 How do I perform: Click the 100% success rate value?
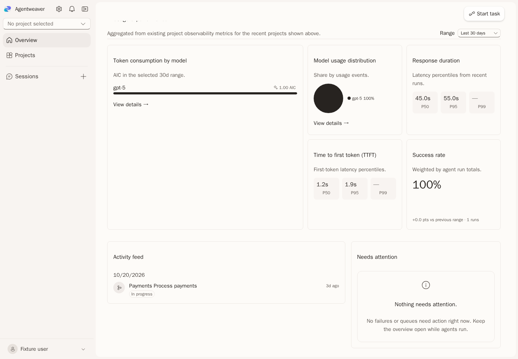pyautogui.click(x=427, y=185)
